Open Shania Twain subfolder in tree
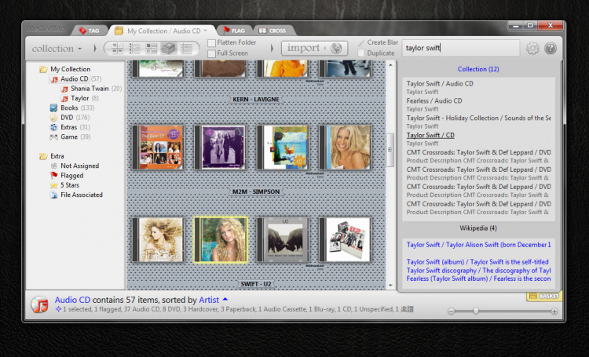Viewport: 589px width, 357px height. (x=90, y=89)
